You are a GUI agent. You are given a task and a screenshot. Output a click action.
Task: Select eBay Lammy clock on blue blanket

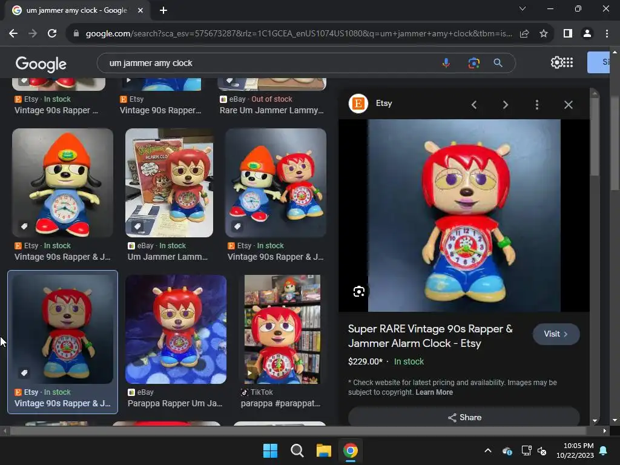click(x=176, y=329)
